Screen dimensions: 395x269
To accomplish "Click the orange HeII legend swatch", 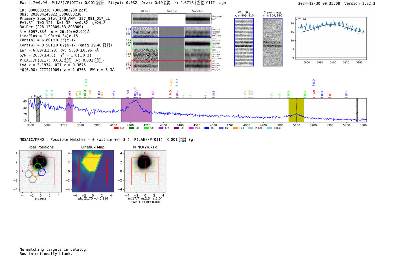I will pyautogui.click(x=235, y=128).
